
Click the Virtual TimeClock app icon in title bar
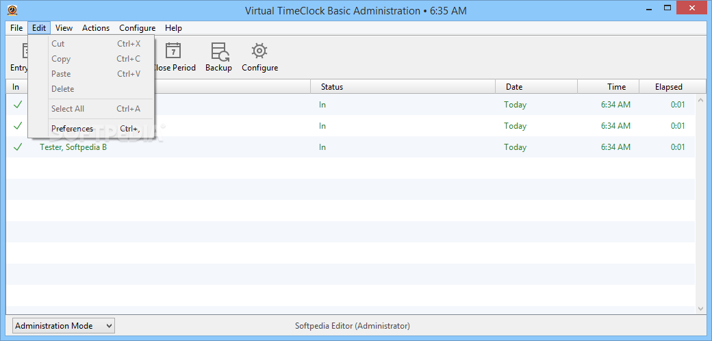click(12, 10)
